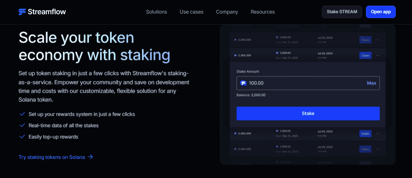Follow the Try staking tokens on Solana link
The width and height of the screenshot is (412, 178).
(x=56, y=157)
